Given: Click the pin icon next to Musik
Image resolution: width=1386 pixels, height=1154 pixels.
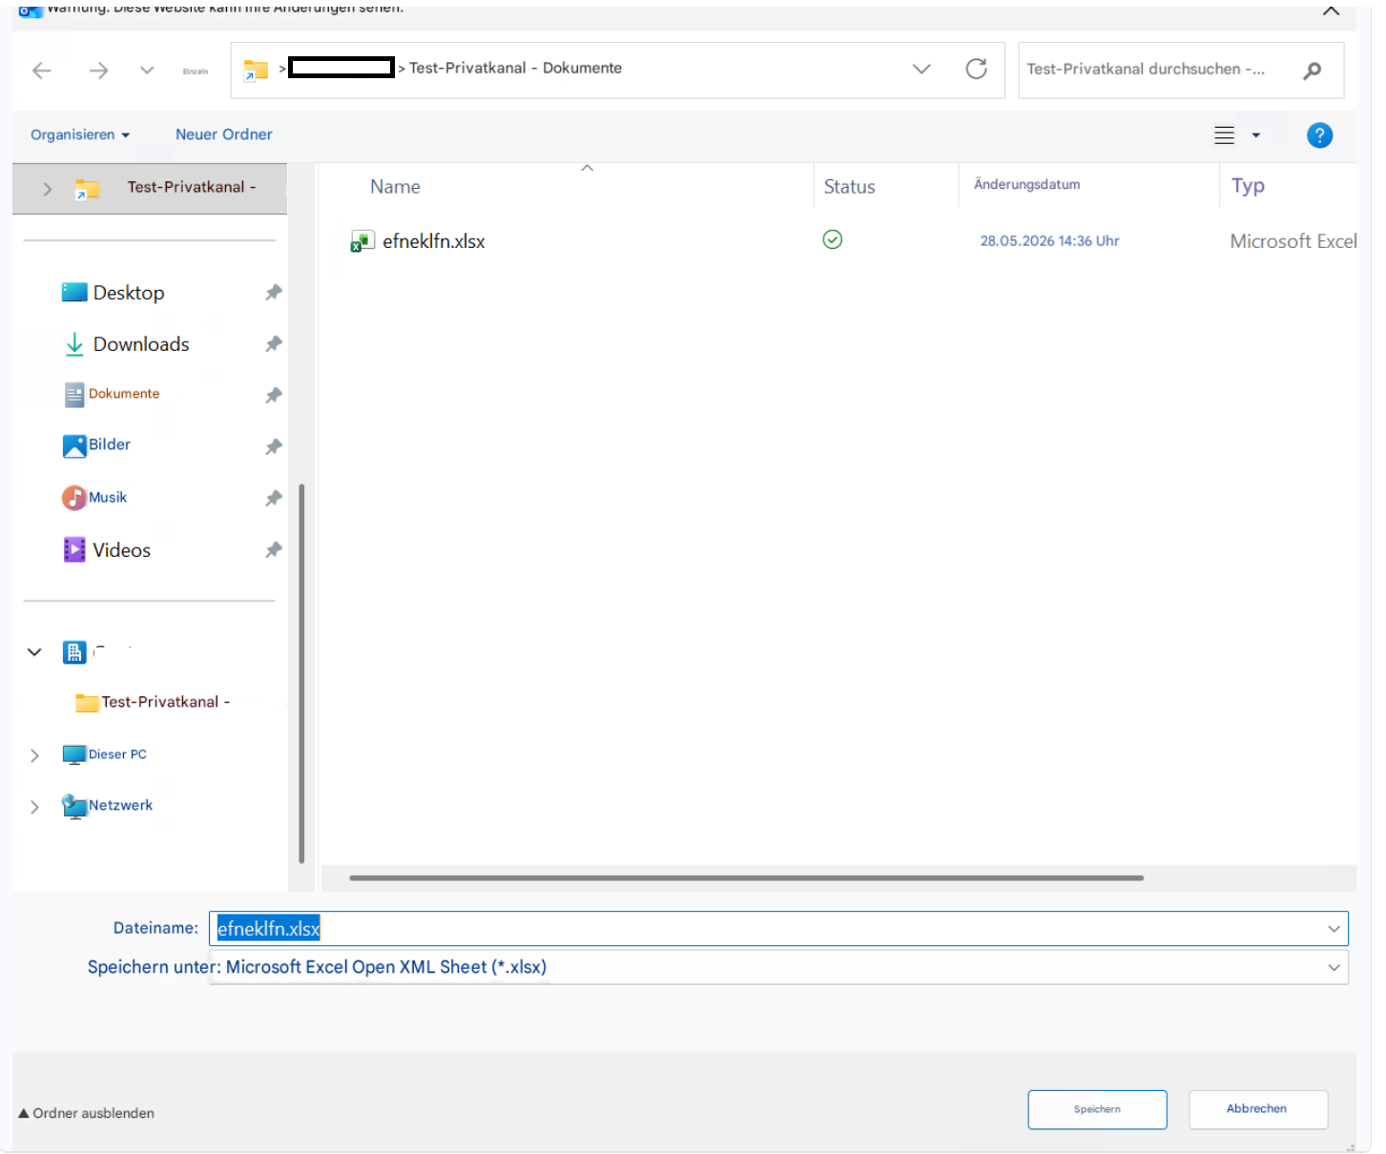Looking at the screenshot, I should coord(274,498).
